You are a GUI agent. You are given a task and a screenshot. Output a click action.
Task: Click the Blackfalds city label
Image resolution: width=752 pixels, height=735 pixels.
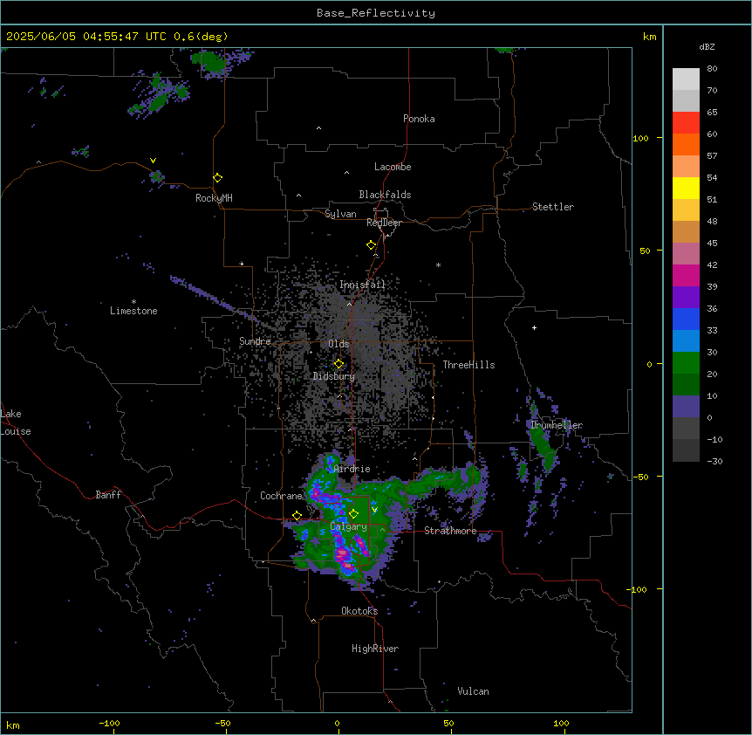385,195
